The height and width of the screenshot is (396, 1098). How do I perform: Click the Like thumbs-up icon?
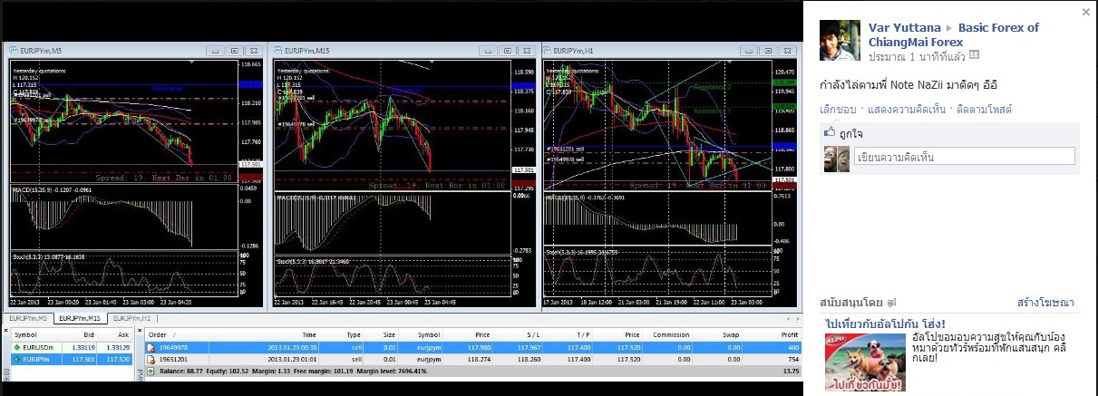[x=829, y=132]
